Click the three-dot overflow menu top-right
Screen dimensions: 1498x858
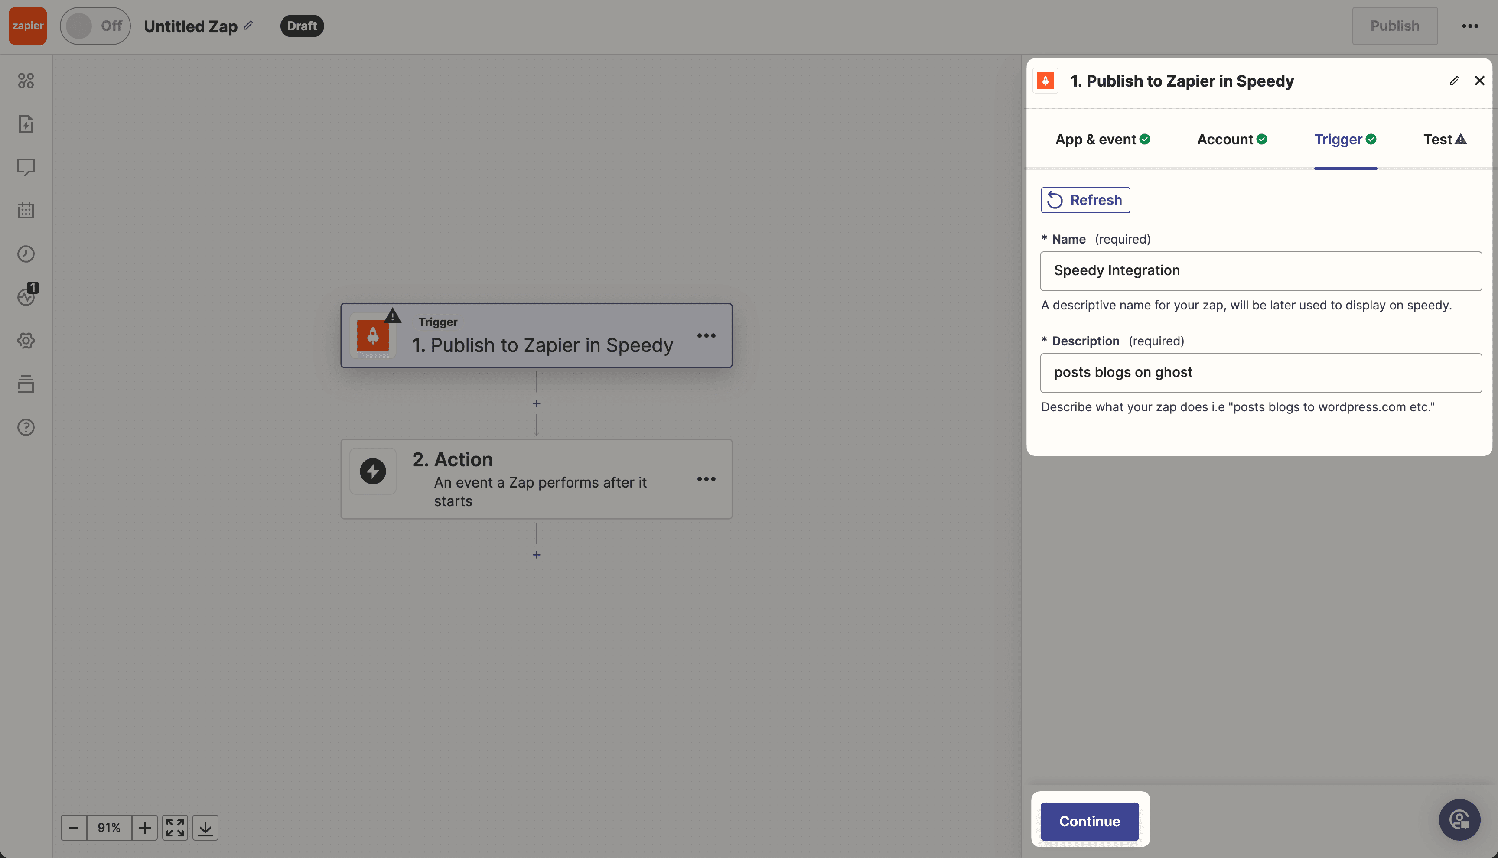click(1470, 26)
